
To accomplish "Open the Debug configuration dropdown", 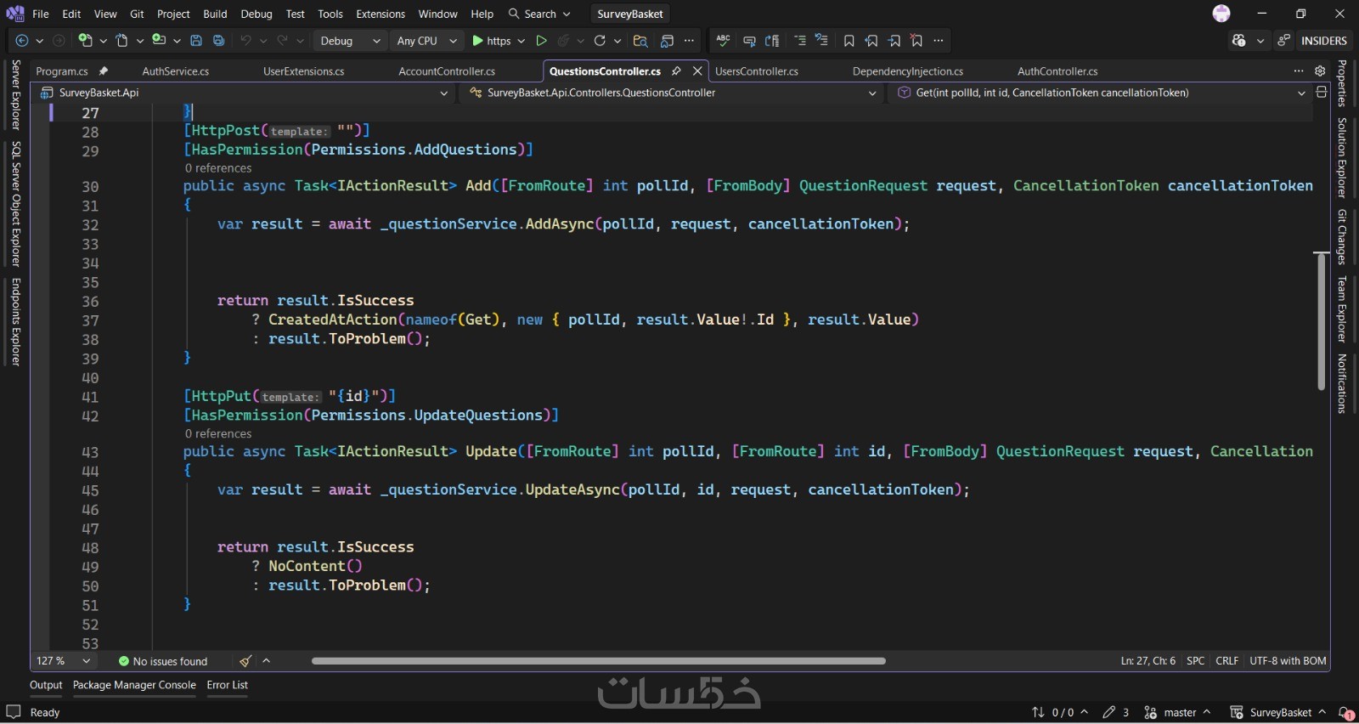I will (349, 41).
